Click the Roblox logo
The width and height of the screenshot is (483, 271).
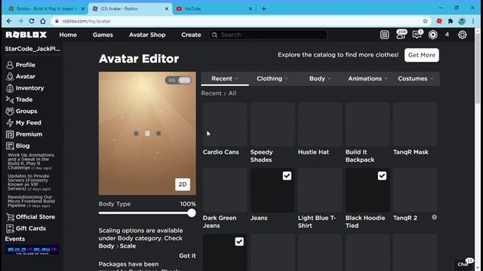pyautogui.click(x=26, y=35)
